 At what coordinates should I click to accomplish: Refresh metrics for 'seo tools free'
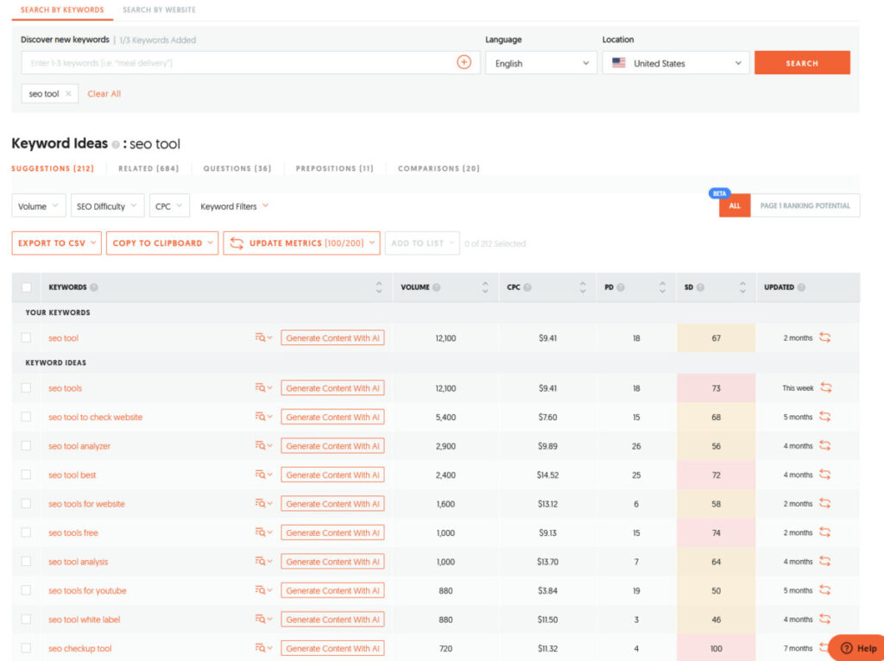click(x=824, y=532)
